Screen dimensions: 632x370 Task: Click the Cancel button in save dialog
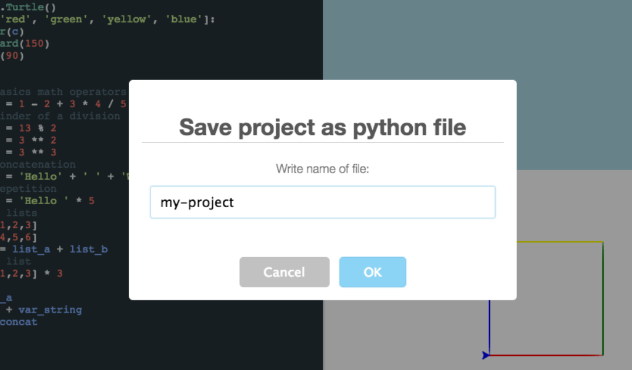click(284, 272)
